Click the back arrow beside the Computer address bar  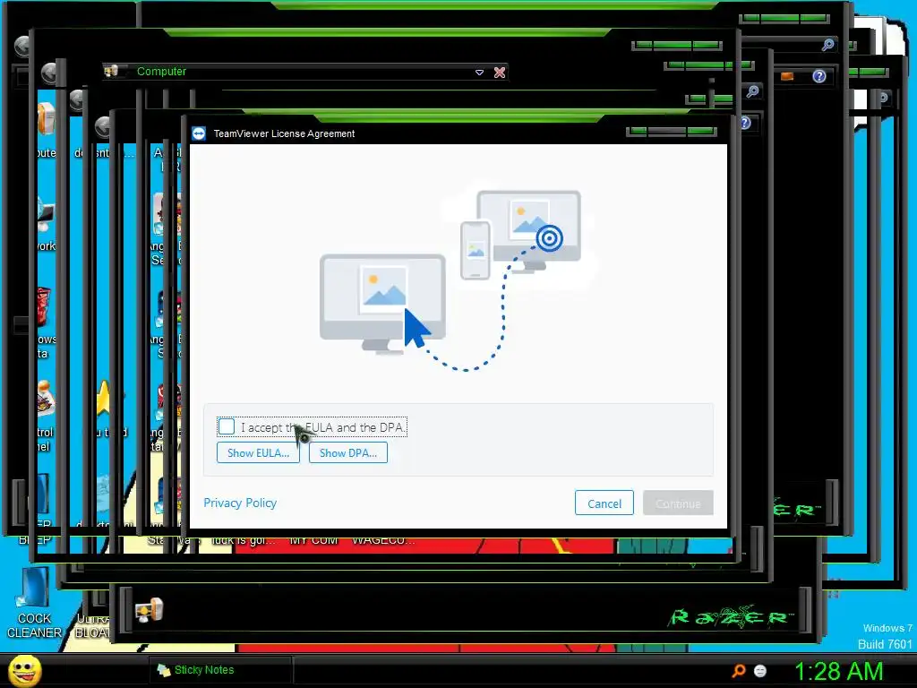(x=49, y=73)
